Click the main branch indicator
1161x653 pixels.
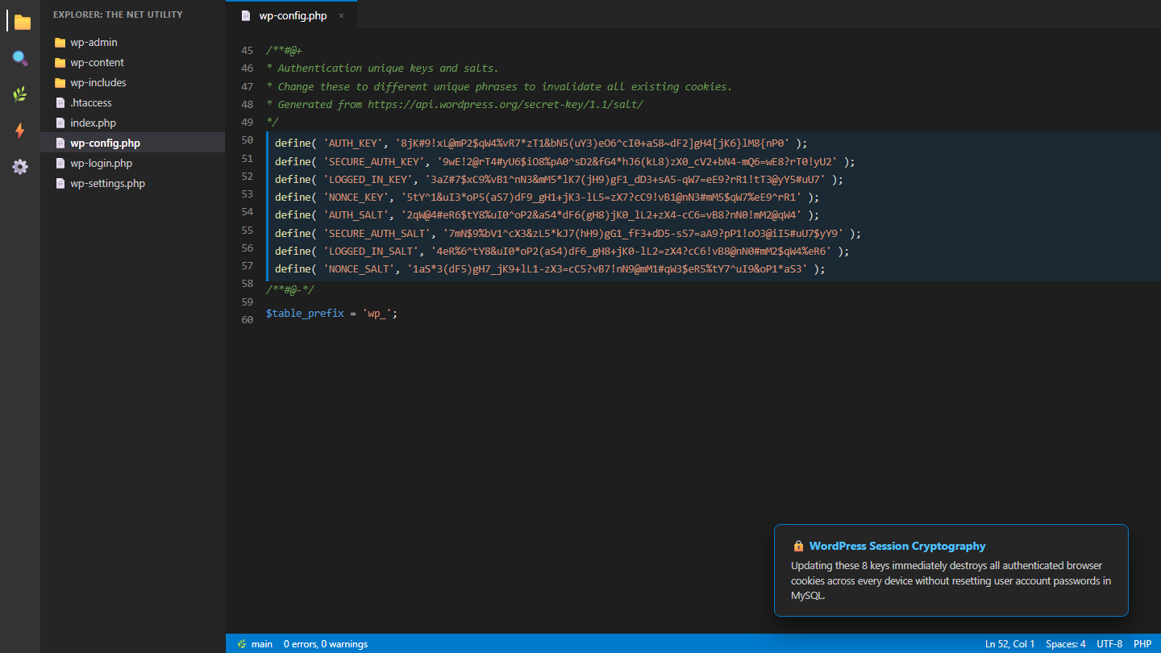(x=254, y=644)
